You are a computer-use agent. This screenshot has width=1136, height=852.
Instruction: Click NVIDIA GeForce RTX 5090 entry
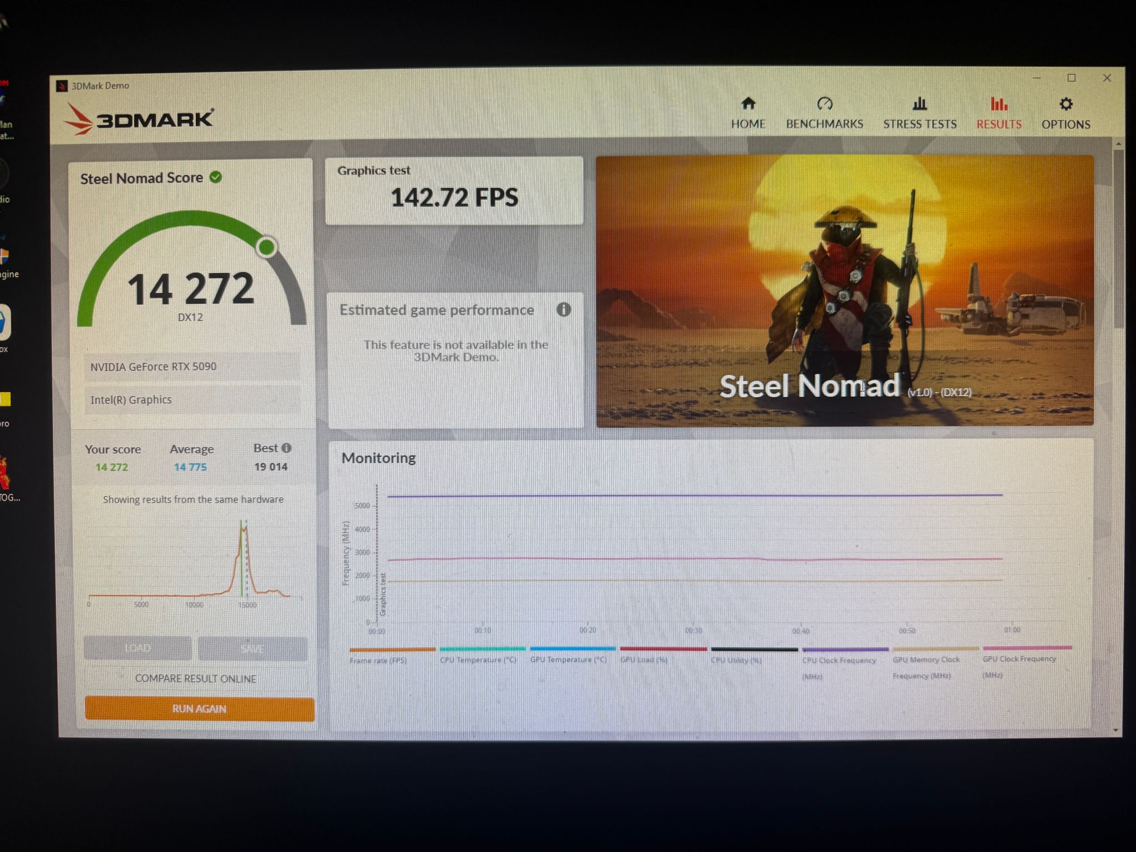[192, 367]
